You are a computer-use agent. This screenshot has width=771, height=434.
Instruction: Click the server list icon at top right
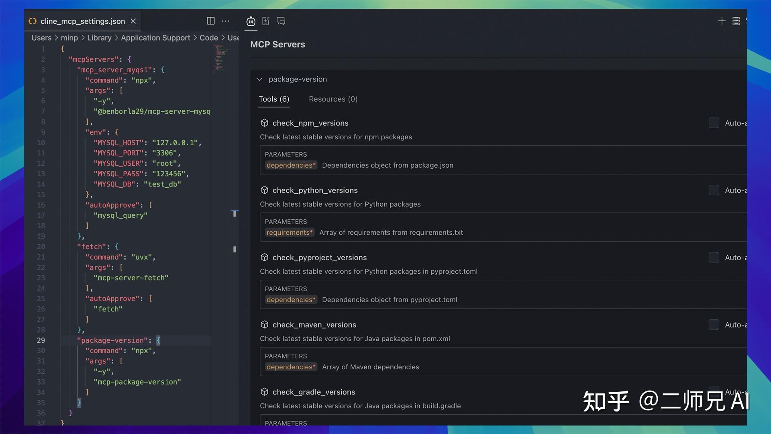click(x=736, y=21)
